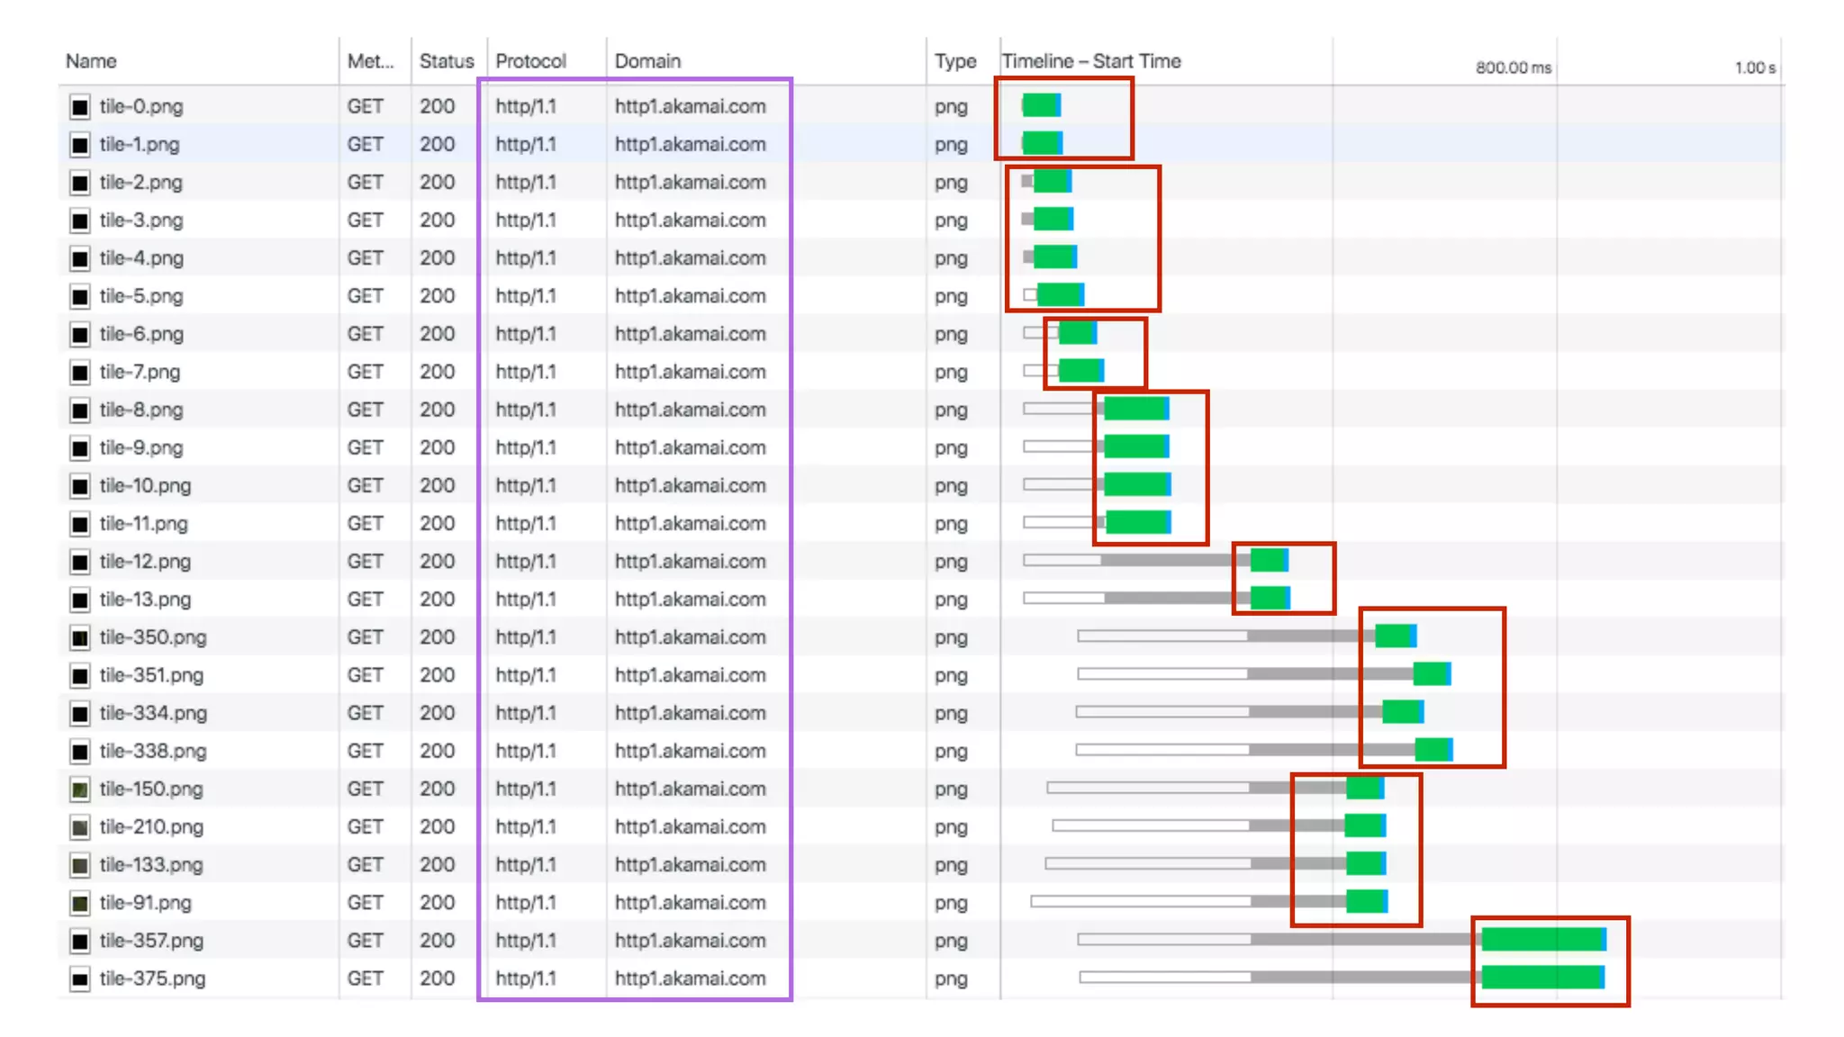Click the tile-0.png thumbnail icon
Screen dimensions: 1844x1037
tap(80, 107)
